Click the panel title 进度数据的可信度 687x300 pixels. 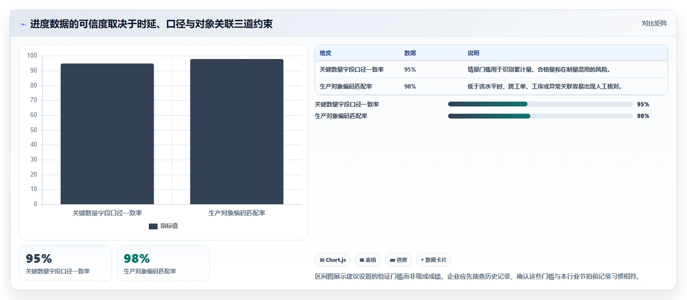click(x=151, y=24)
